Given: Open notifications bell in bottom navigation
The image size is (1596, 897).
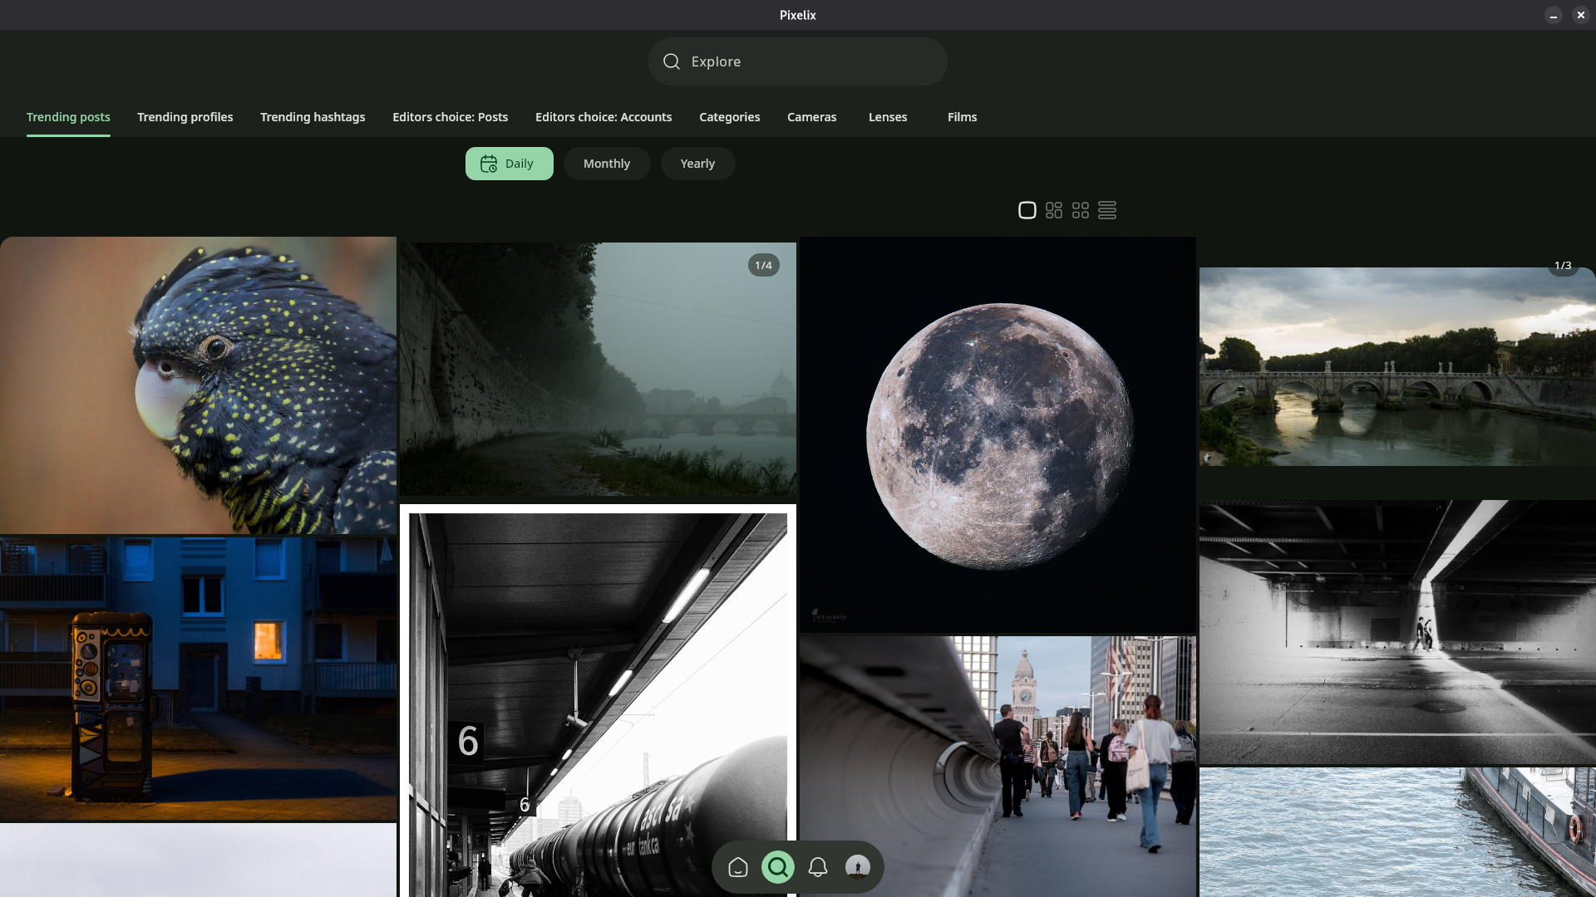Looking at the screenshot, I should [x=818, y=867].
